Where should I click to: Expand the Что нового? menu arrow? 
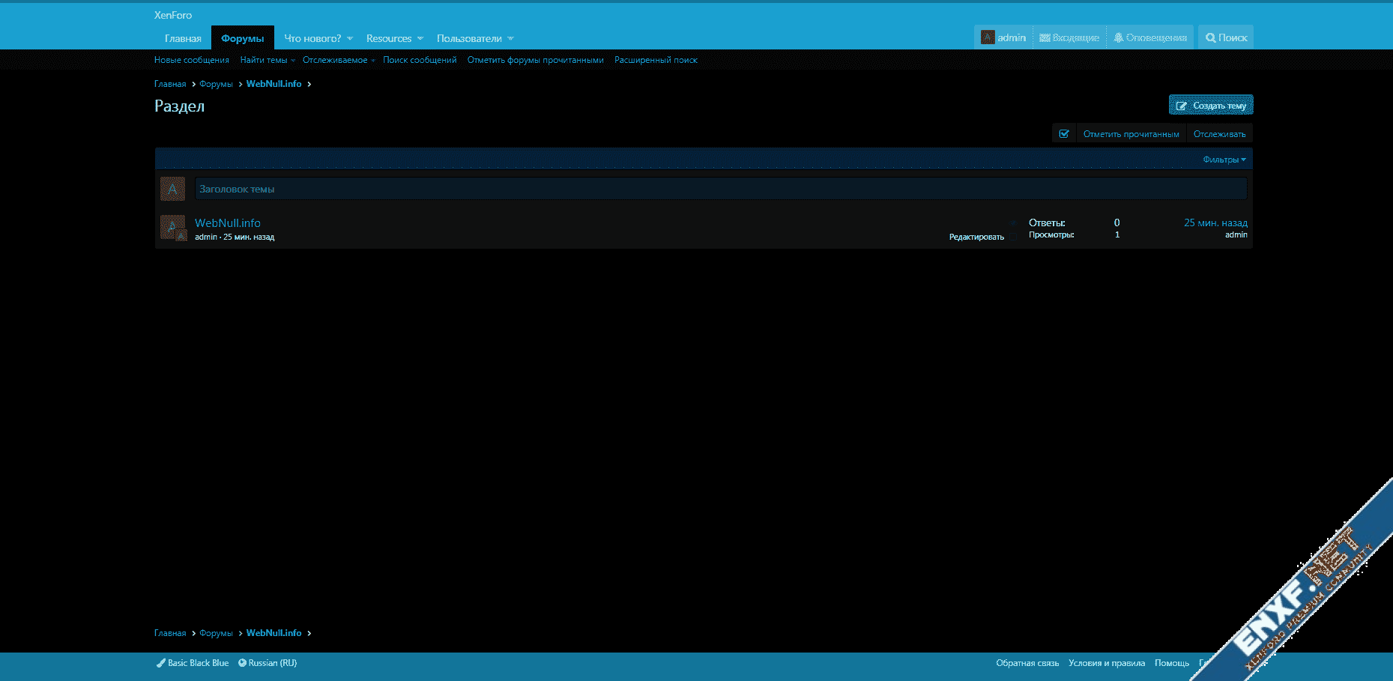(x=350, y=38)
